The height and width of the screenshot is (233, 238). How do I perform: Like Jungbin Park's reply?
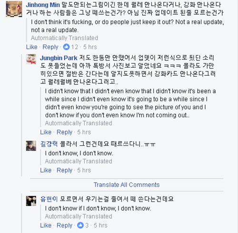(46, 132)
